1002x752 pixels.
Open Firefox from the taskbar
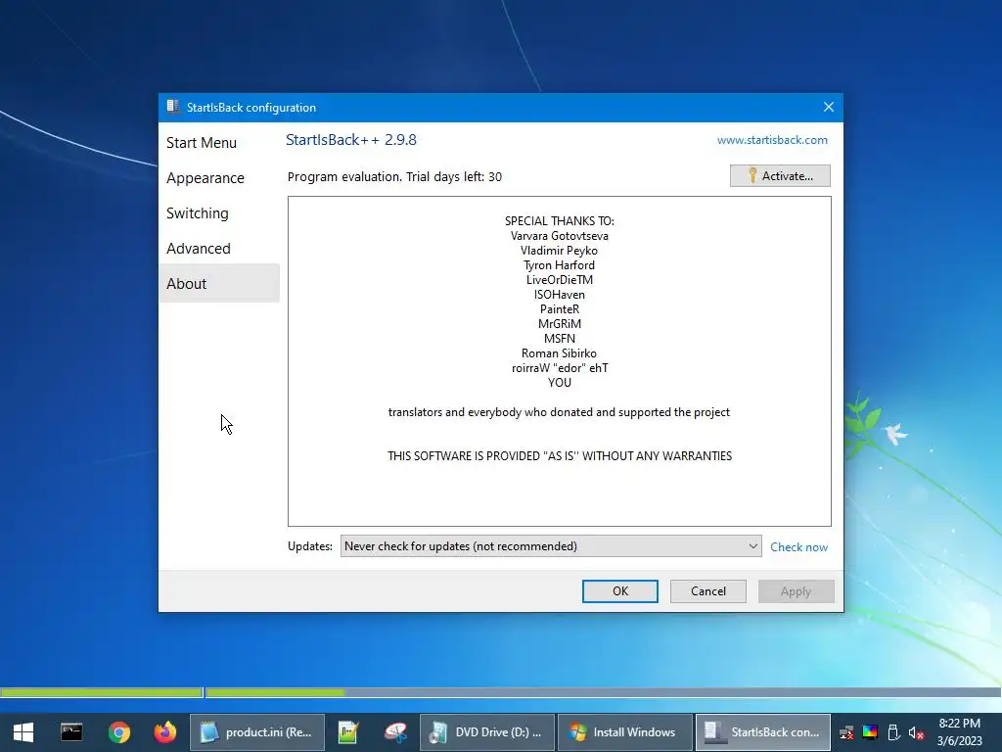[x=165, y=732]
